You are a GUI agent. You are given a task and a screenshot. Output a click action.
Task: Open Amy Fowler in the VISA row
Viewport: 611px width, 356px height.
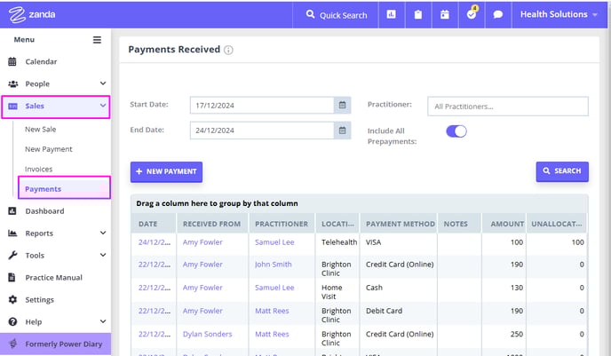(x=202, y=242)
